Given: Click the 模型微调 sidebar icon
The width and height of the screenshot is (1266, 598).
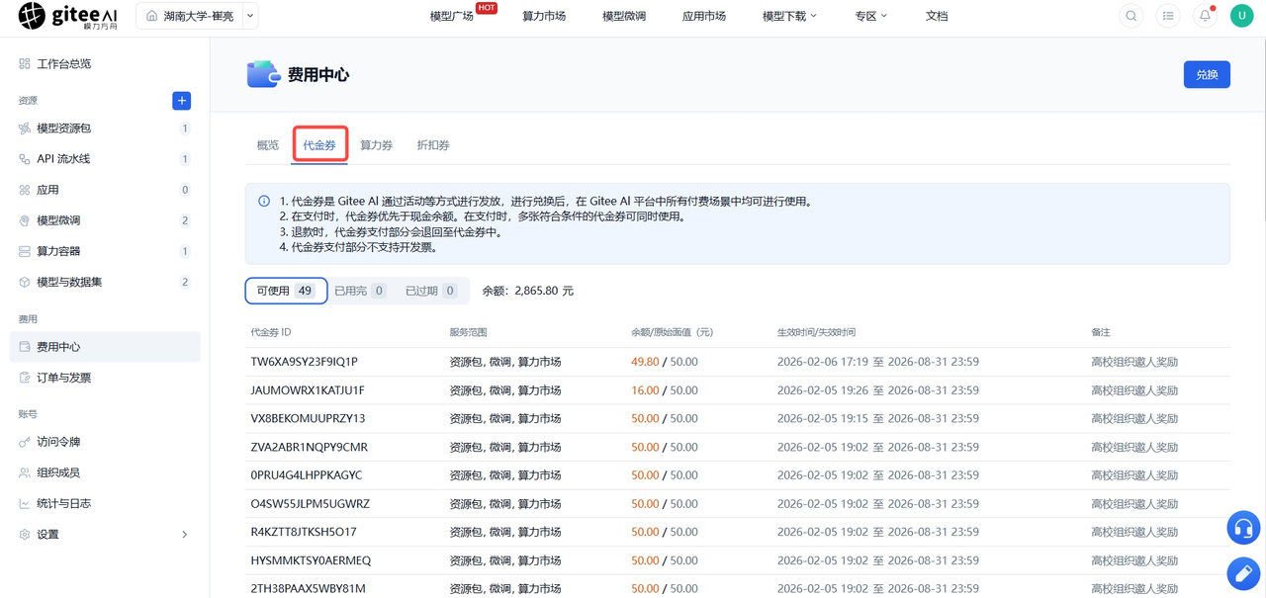Looking at the screenshot, I should coord(25,220).
